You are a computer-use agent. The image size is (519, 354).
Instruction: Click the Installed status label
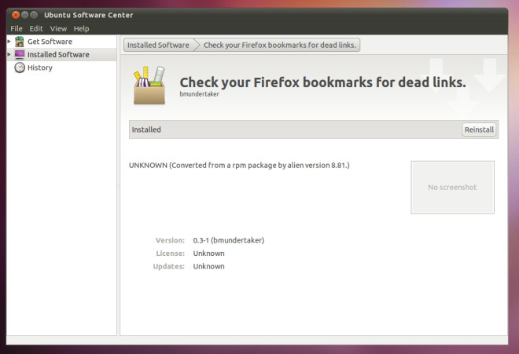click(146, 130)
